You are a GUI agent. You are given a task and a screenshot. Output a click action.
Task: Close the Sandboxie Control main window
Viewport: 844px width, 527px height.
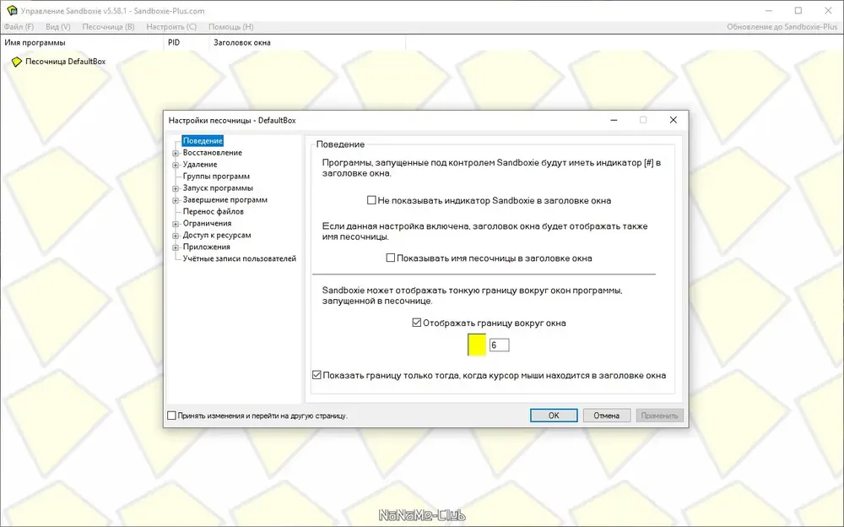coord(829,11)
